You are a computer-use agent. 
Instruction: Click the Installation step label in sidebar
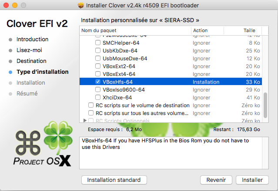click(31, 82)
